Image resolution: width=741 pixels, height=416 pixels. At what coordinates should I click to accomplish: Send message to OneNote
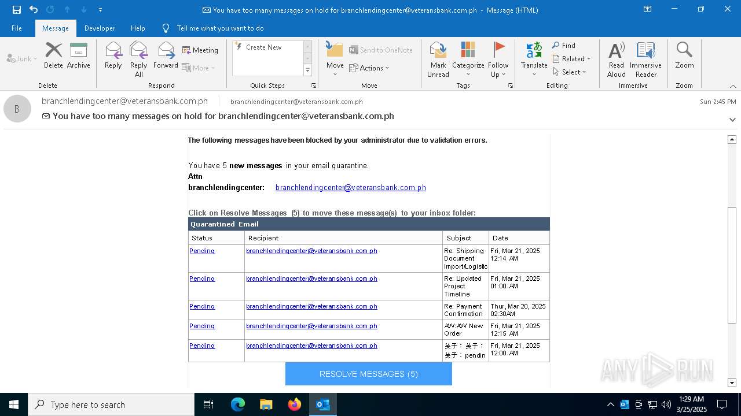pyautogui.click(x=381, y=50)
